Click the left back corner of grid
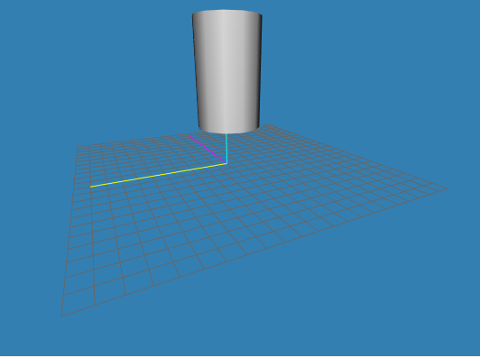The width and height of the screenshot is (480, 357). (x=78, y=147)
